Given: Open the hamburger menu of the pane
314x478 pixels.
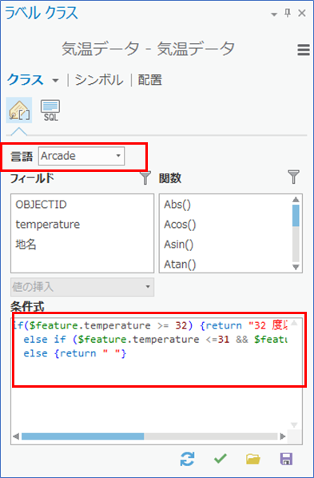Looking at the screenshot, I should 303,50.
